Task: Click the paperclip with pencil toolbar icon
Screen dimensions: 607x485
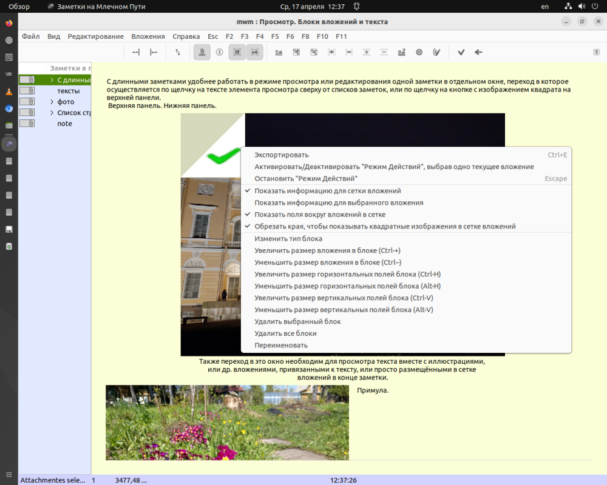Action: (436, 52)
